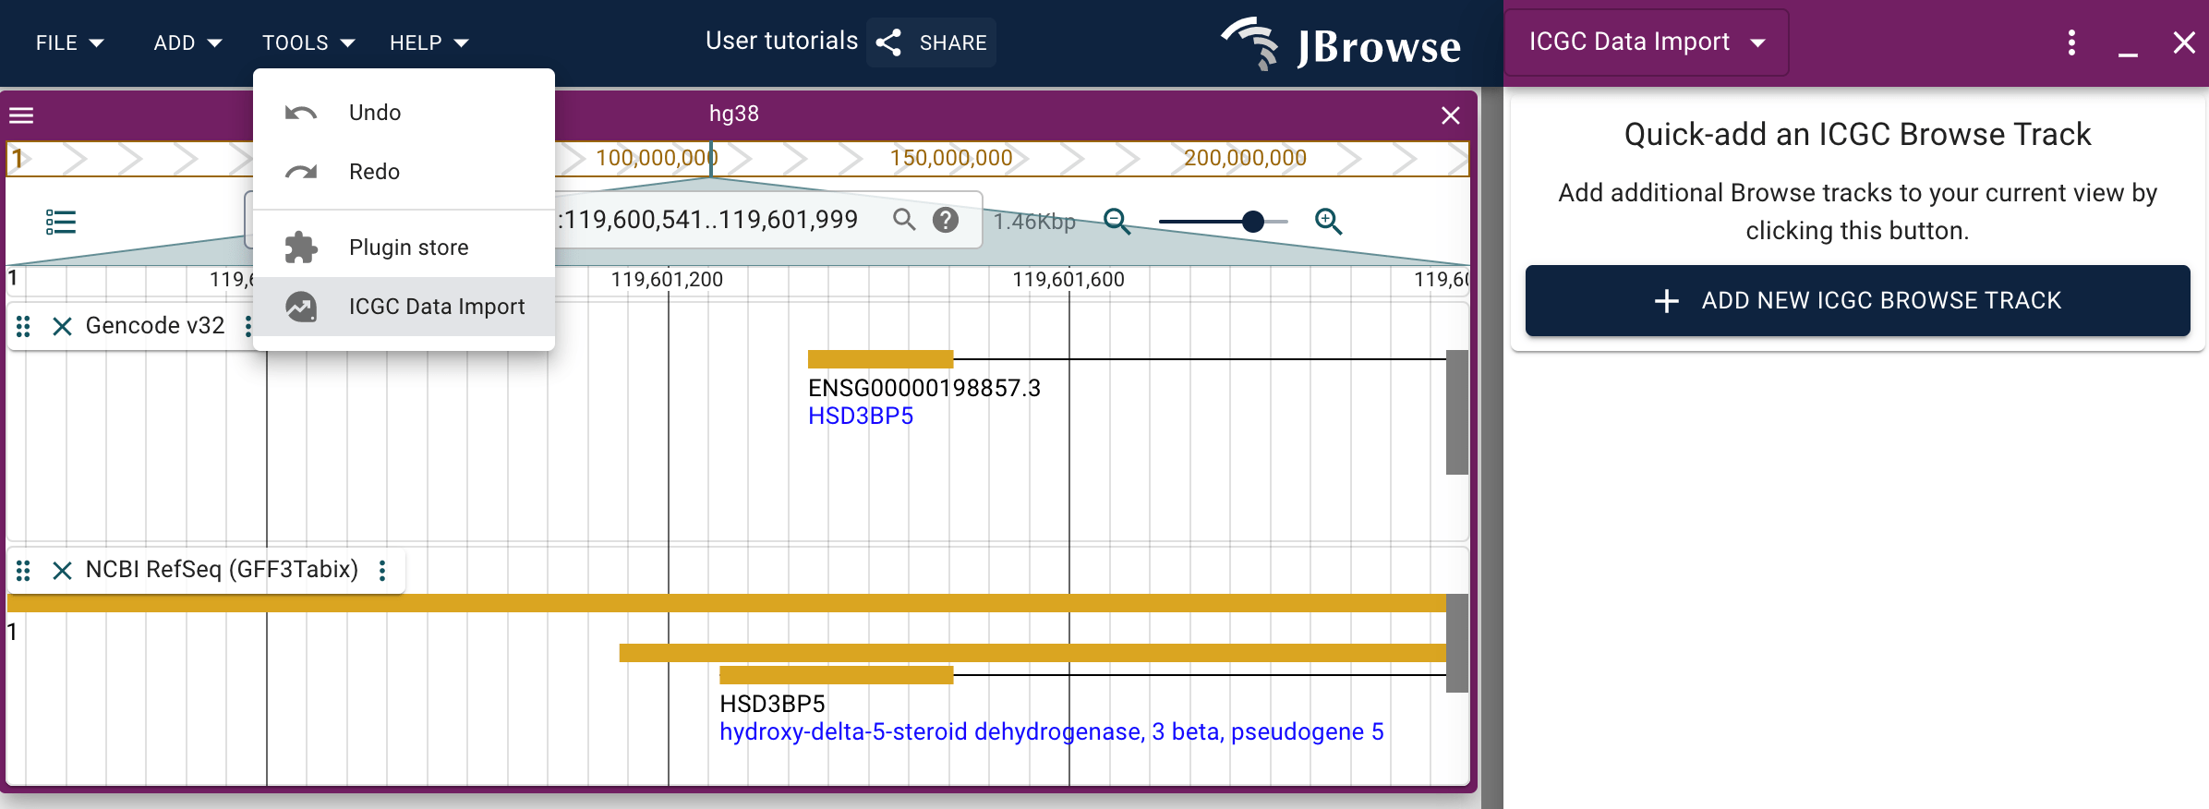
Task: Click the ENSG00000198857.3 gene label
Action: 924,388
